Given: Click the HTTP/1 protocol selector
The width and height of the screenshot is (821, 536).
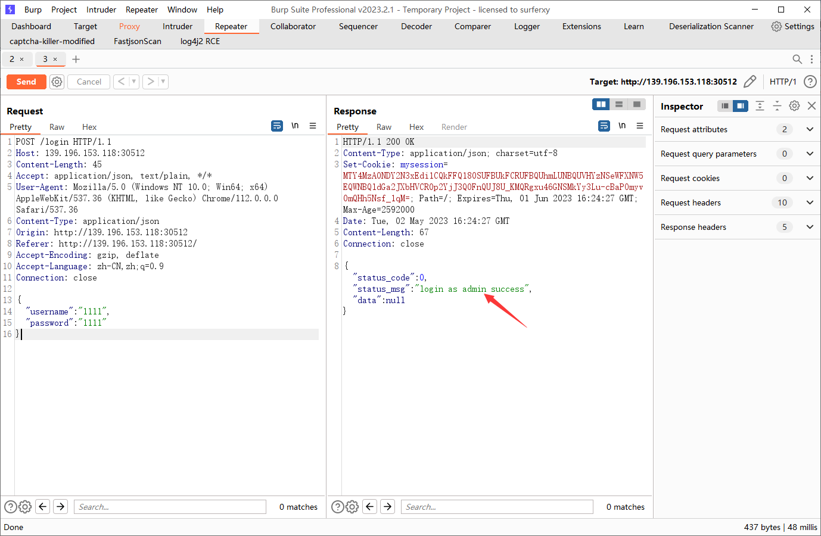Looking at the screenshot, I should 783,82.
